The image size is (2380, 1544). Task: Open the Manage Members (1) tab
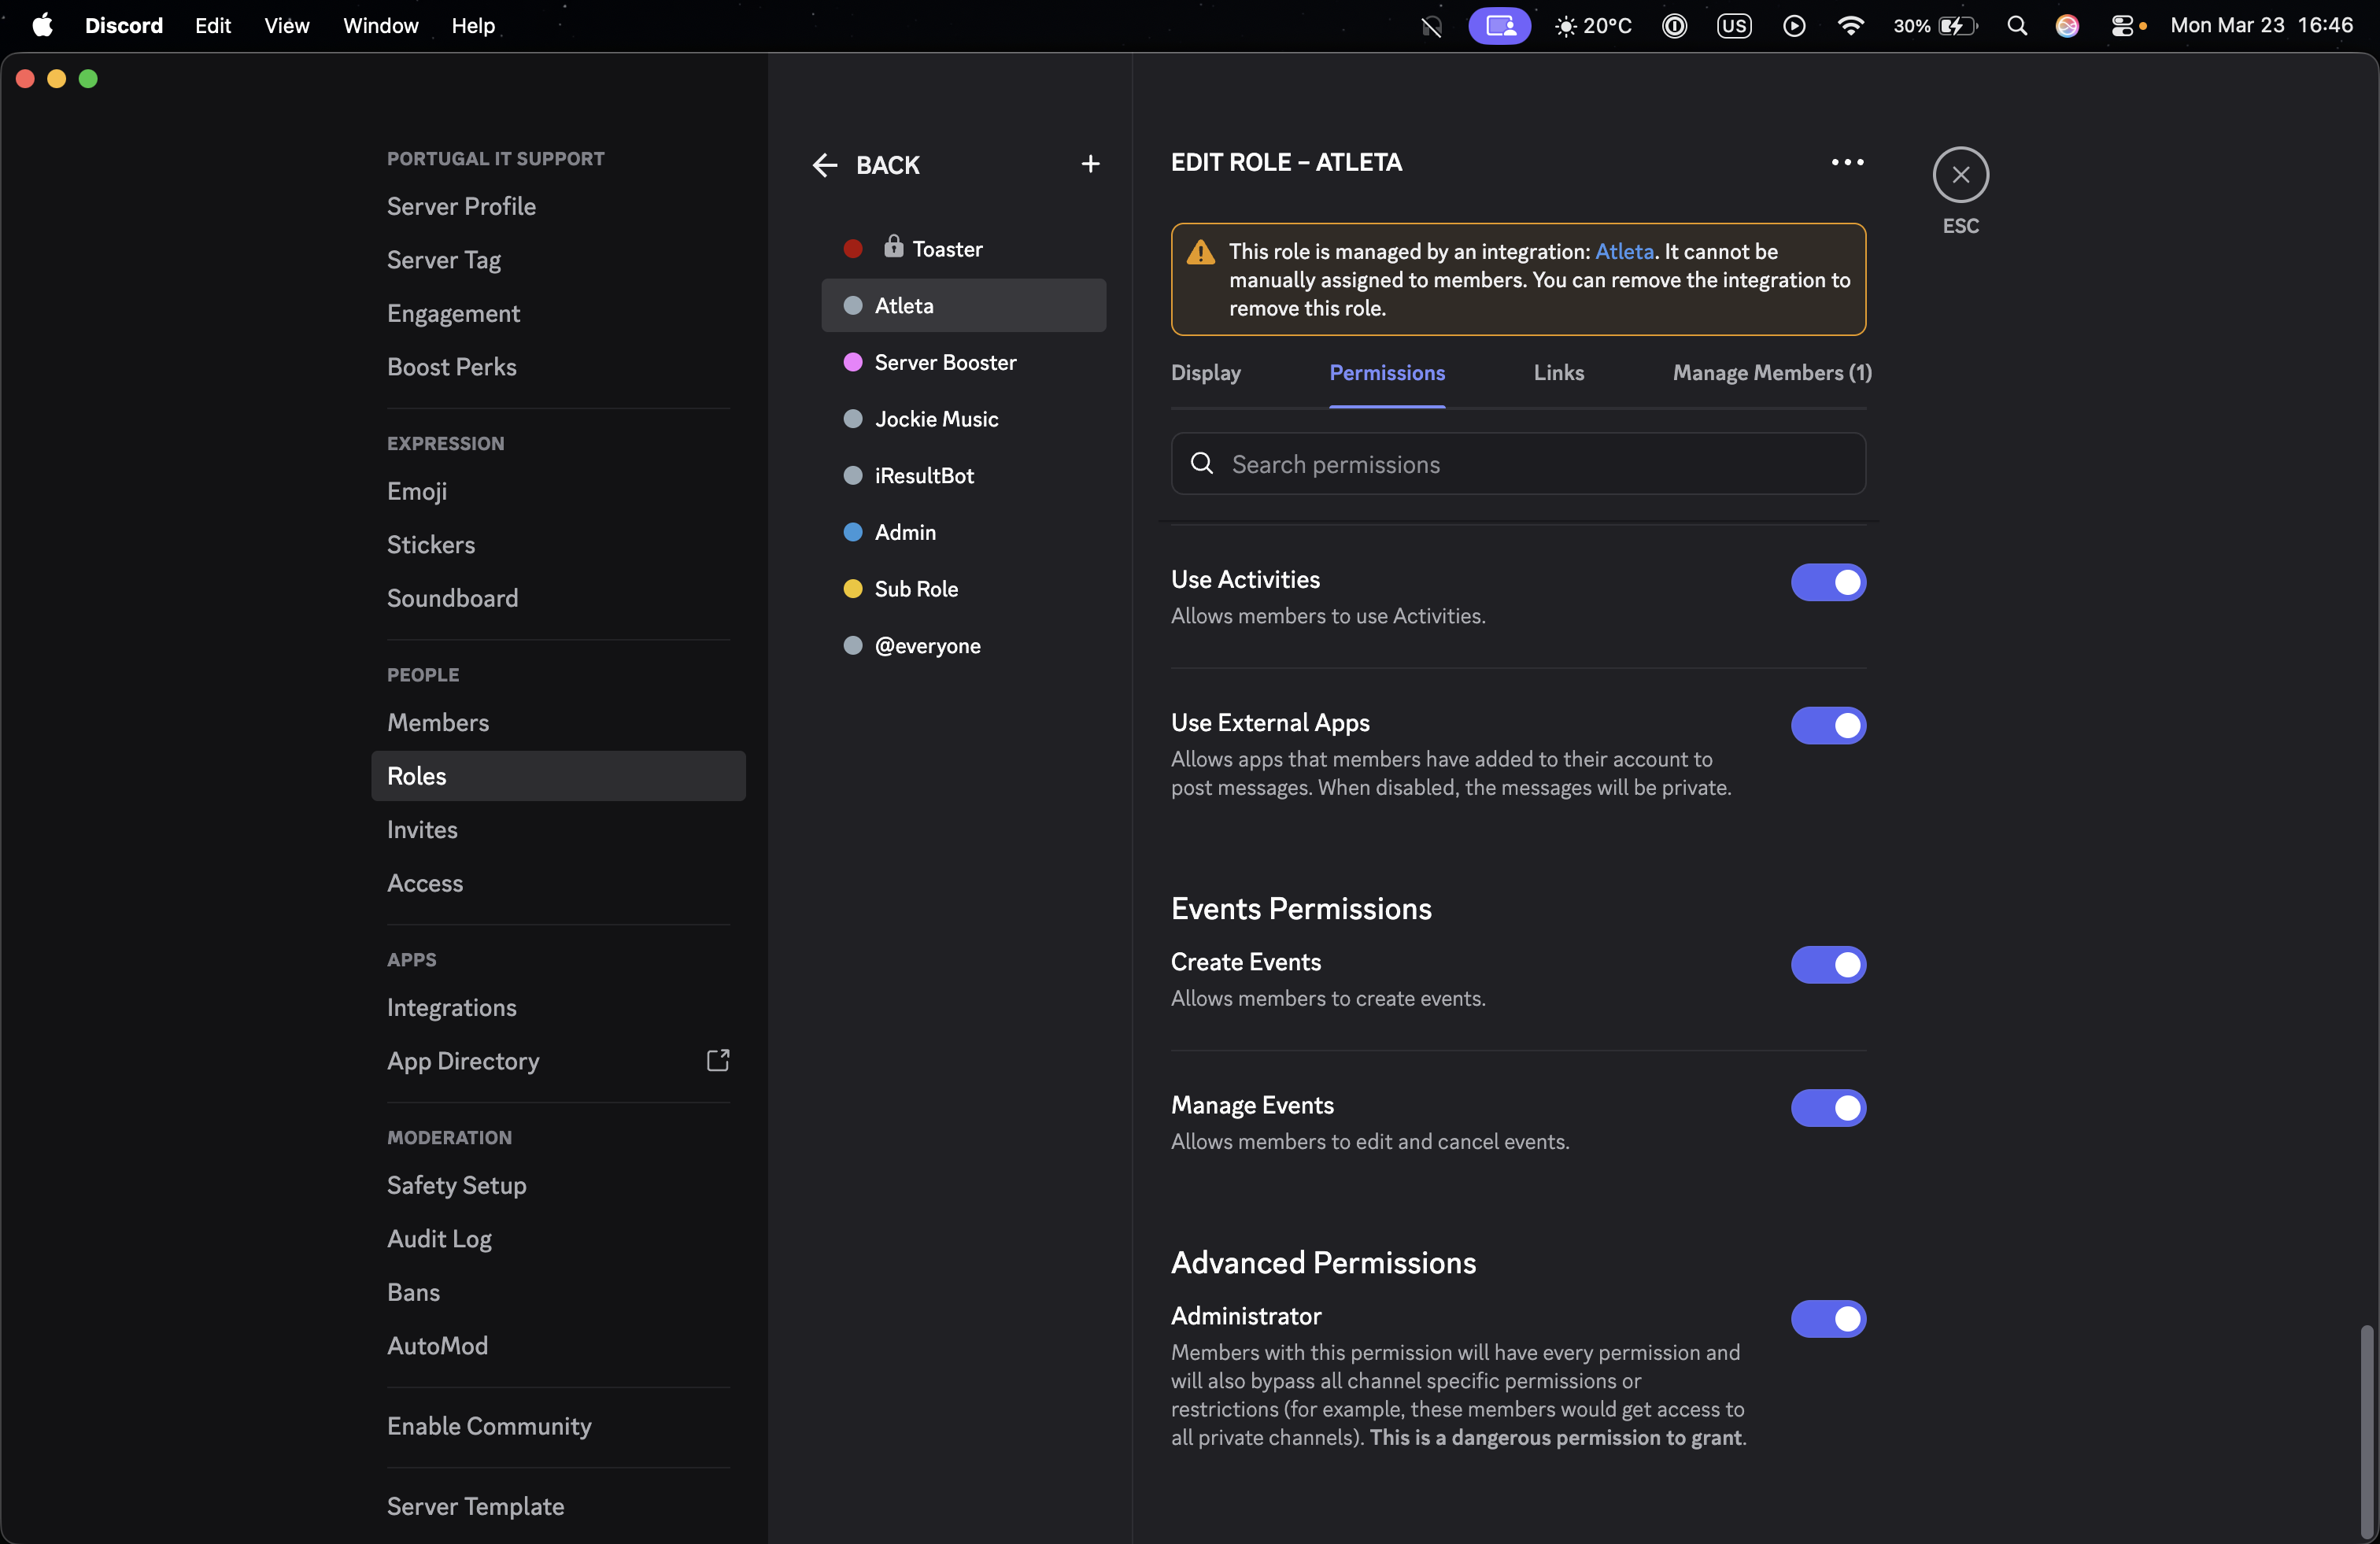[x=1771, y=373]
